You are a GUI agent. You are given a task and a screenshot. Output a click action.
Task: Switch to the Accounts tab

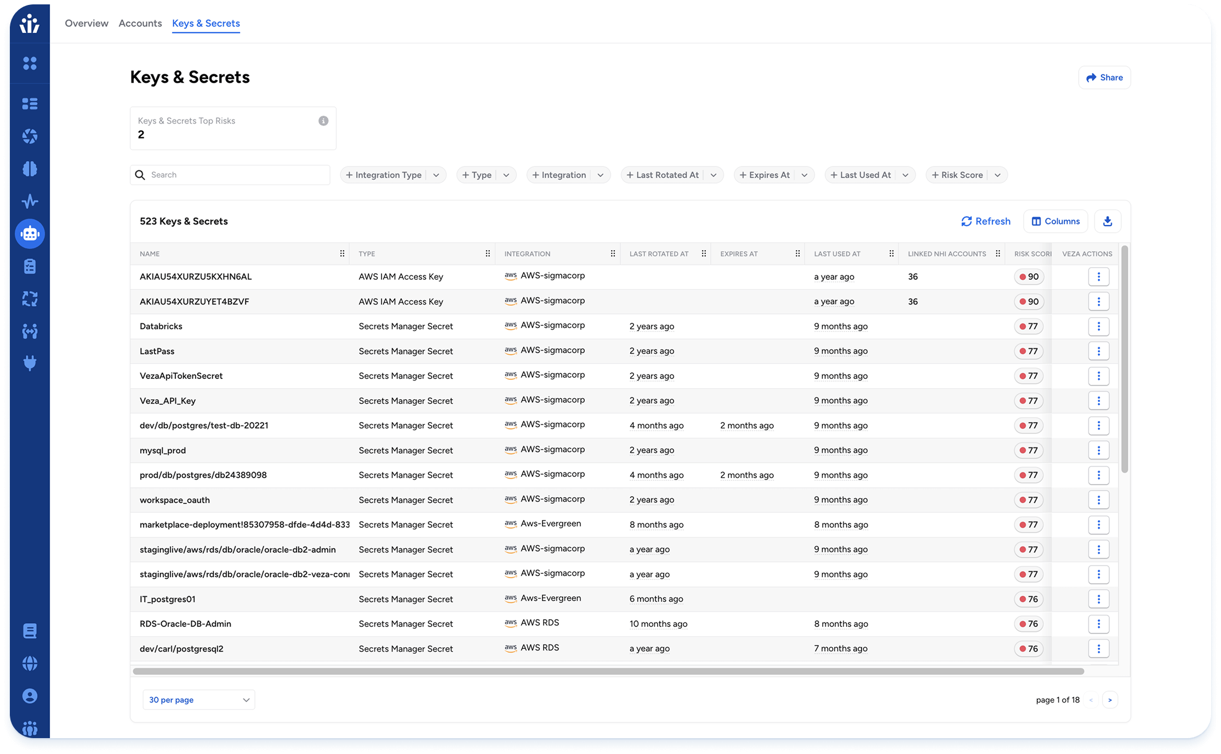[140, 23]
